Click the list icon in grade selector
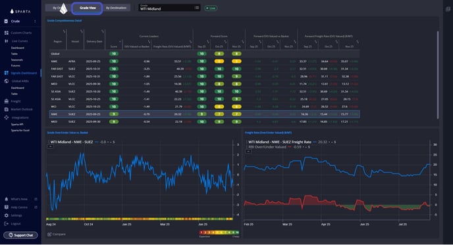Image resolution: width=453 pixels, height=245 pixels. click(197, 7)
